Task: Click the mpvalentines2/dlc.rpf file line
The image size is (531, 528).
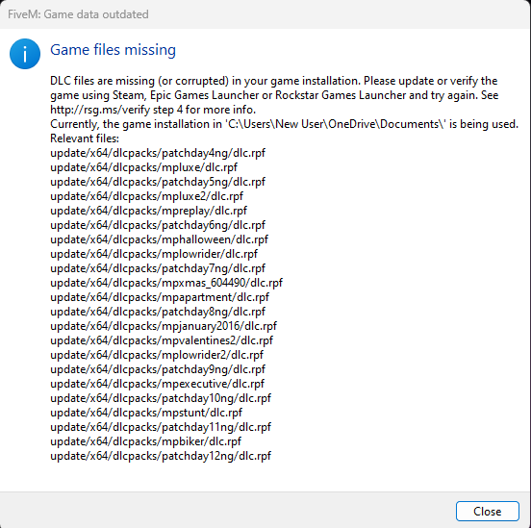Action: (x=162, y=340)
